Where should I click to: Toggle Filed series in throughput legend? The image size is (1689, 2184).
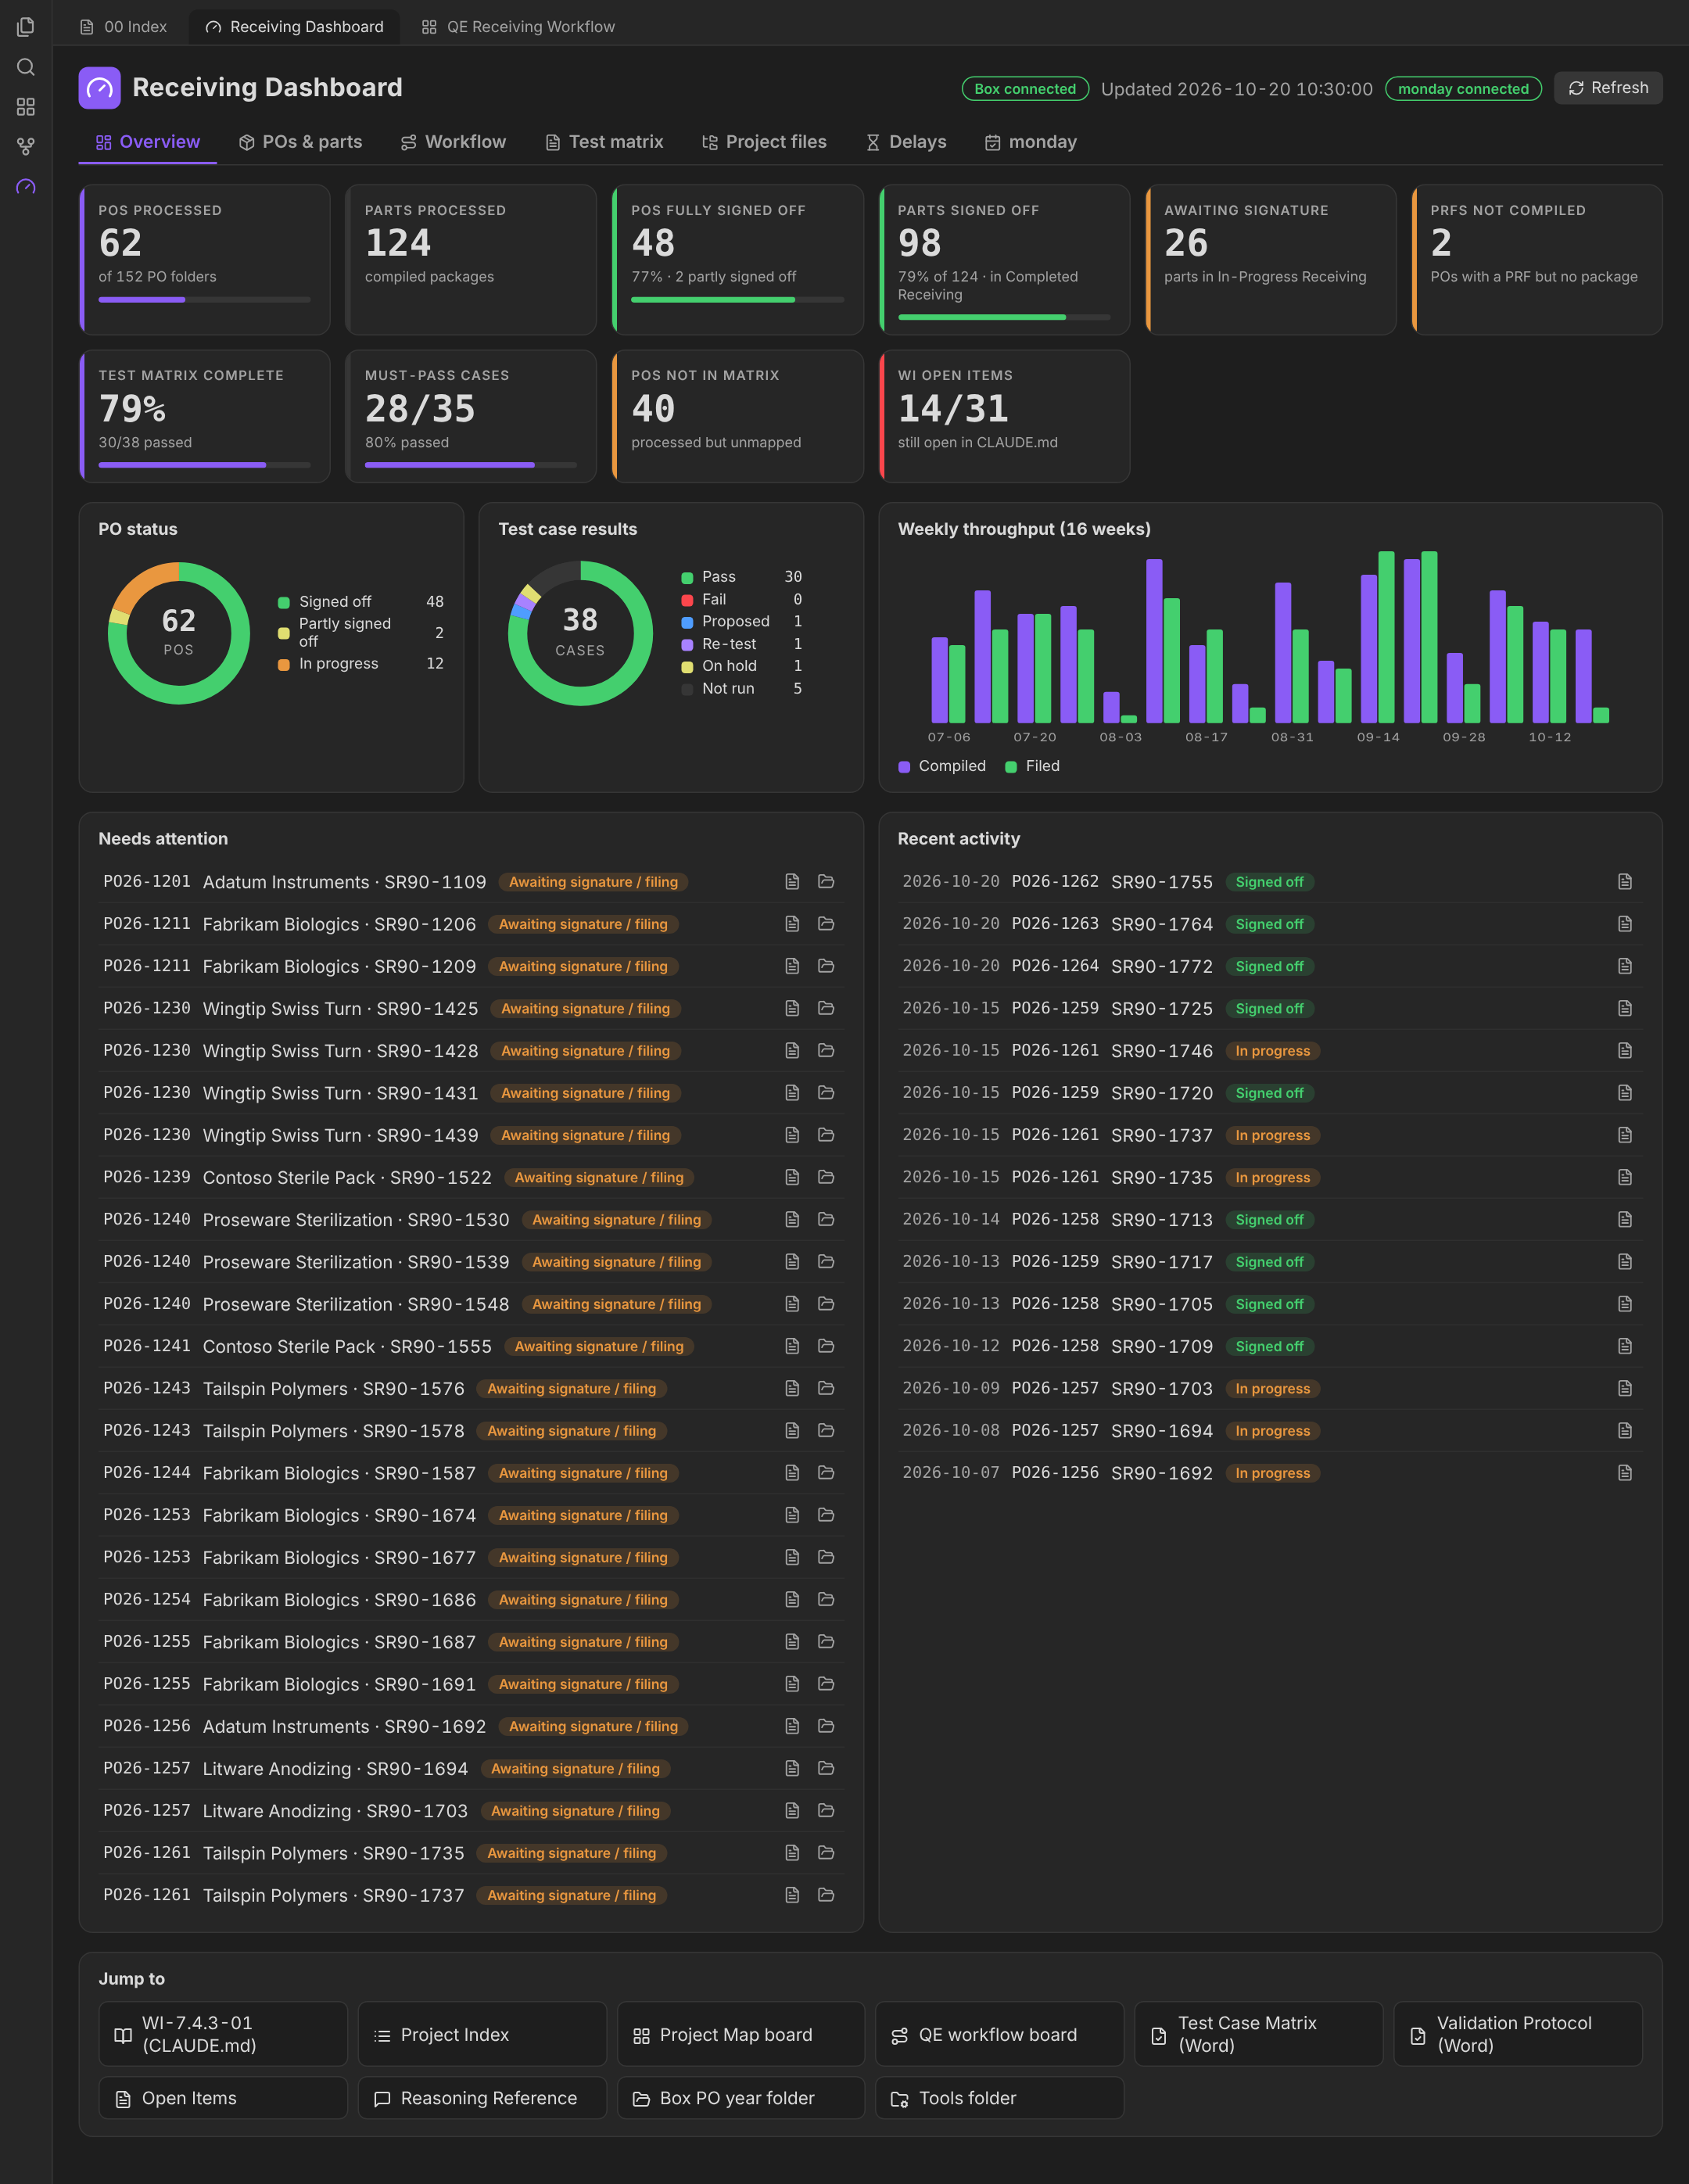coord(1033,766)
